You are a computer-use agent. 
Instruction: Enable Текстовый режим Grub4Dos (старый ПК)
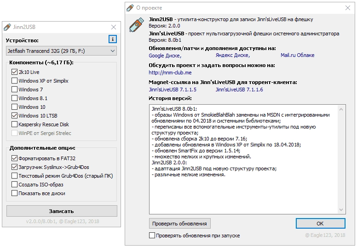point(14,176)
